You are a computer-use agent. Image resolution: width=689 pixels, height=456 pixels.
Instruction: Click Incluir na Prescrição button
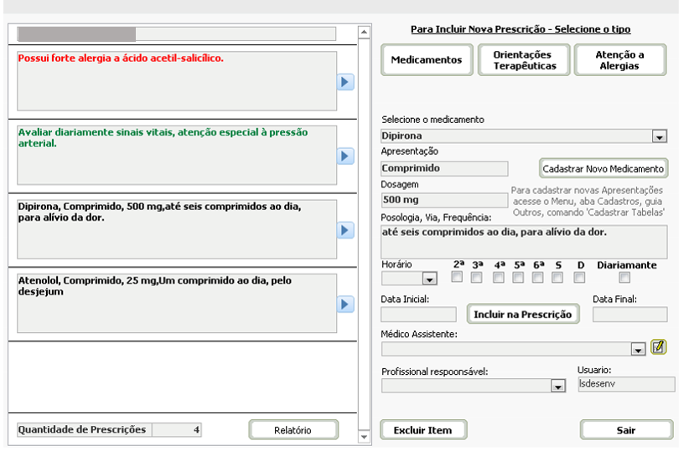pos(522,315)
